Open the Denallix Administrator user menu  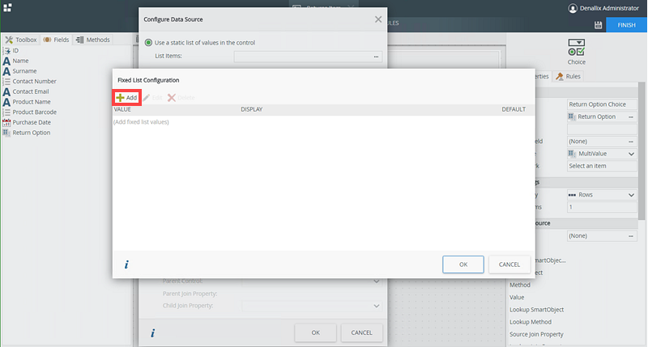point(603,8)
